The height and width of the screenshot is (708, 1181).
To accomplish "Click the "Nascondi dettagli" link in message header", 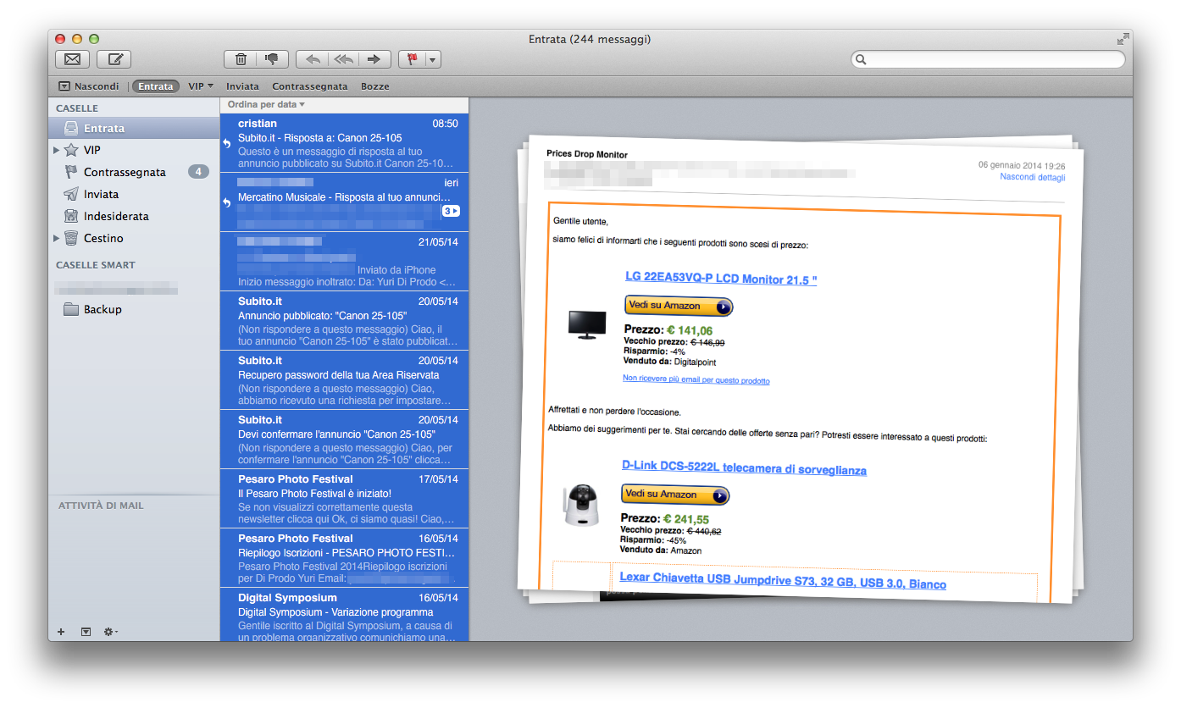I will [1032, 177].
